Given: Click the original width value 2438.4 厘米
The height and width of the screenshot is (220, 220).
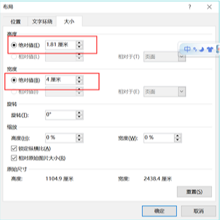Looking at the screenshot, I should [158, 179].
